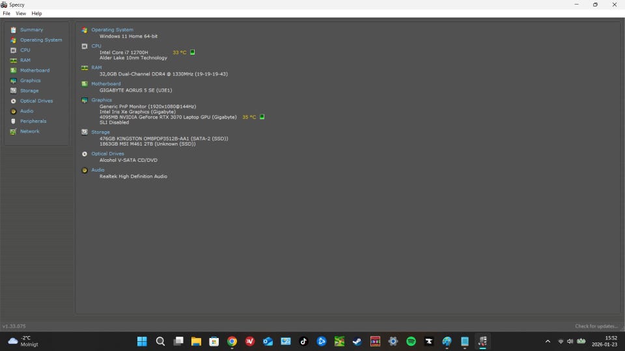This screenshot has height=351, width=625.
Task: Open the Summary section in sidebar
Action: coord(31,30)
